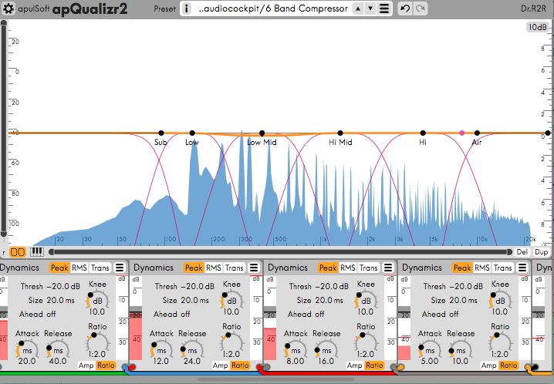
Task: Switch first Dynamics panel to Amp
Action: tap(86, 365)
